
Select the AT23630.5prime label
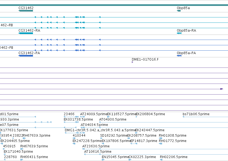click(x=96, y=146)
